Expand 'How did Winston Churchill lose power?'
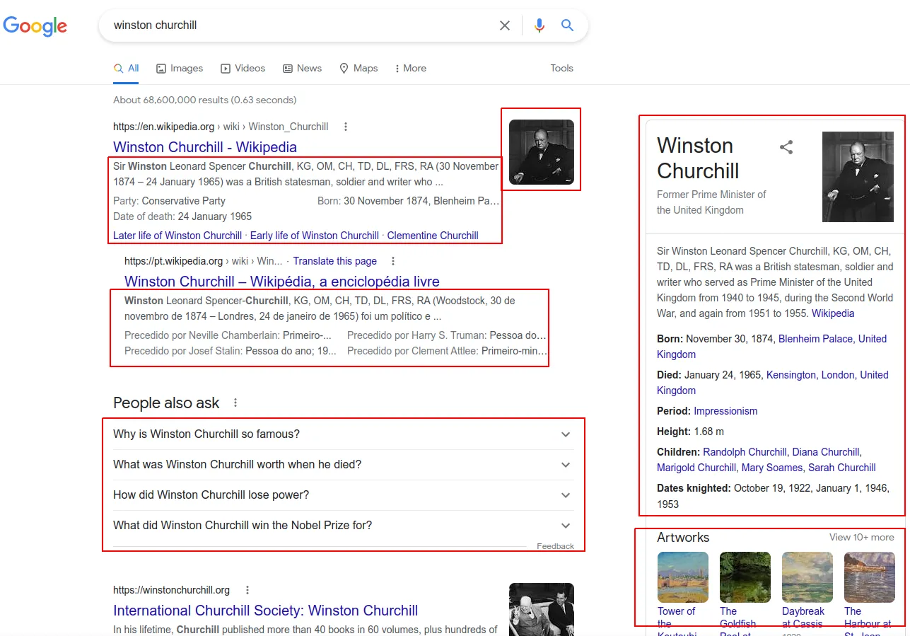The image size is (910, 636). click(344, 495)
